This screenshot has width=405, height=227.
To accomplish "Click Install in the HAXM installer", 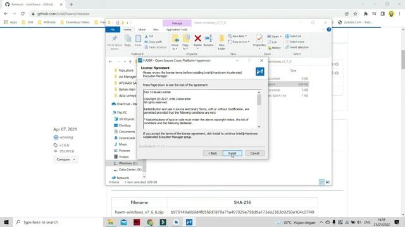I will pos(232,153).
